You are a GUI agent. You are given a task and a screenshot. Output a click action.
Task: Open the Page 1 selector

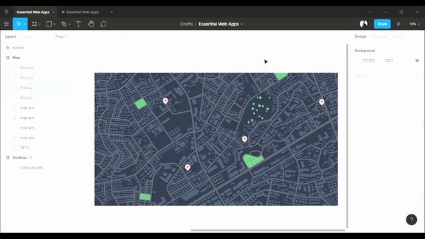[x=60, y=37]
